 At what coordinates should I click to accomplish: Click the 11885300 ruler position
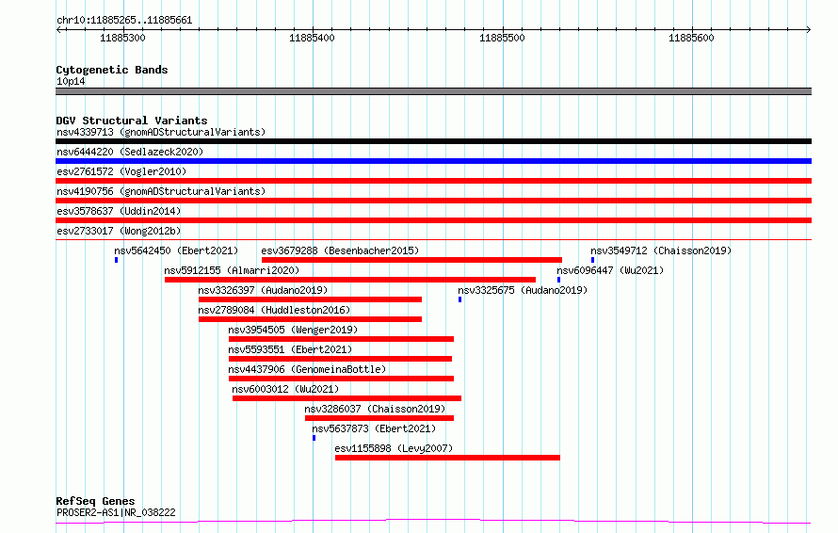click(x=122, y=38)
